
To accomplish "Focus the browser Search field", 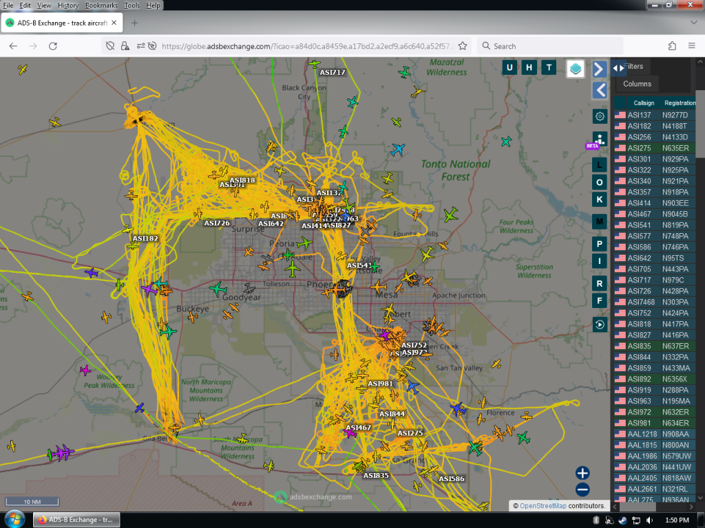I will click(x=550, y=46).
